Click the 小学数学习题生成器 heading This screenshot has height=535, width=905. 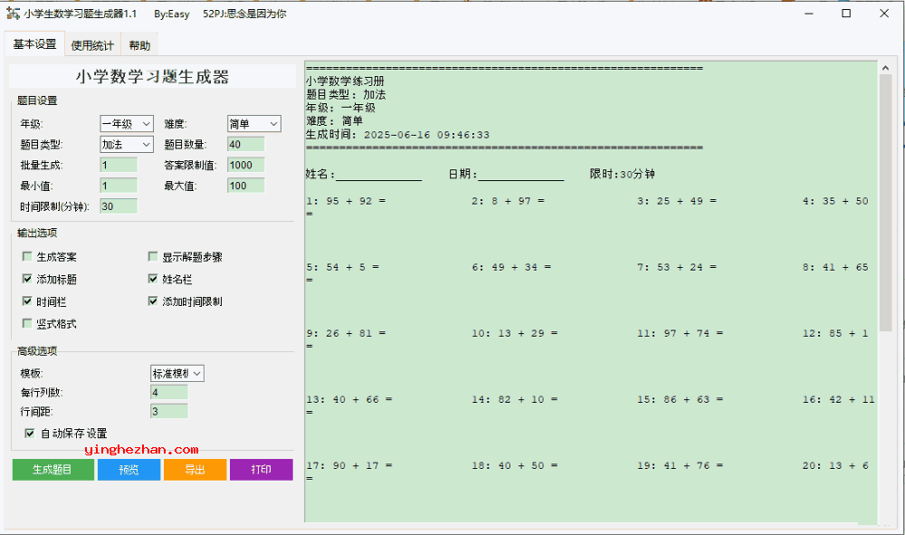pyautogui.click(x=152, y=77)
